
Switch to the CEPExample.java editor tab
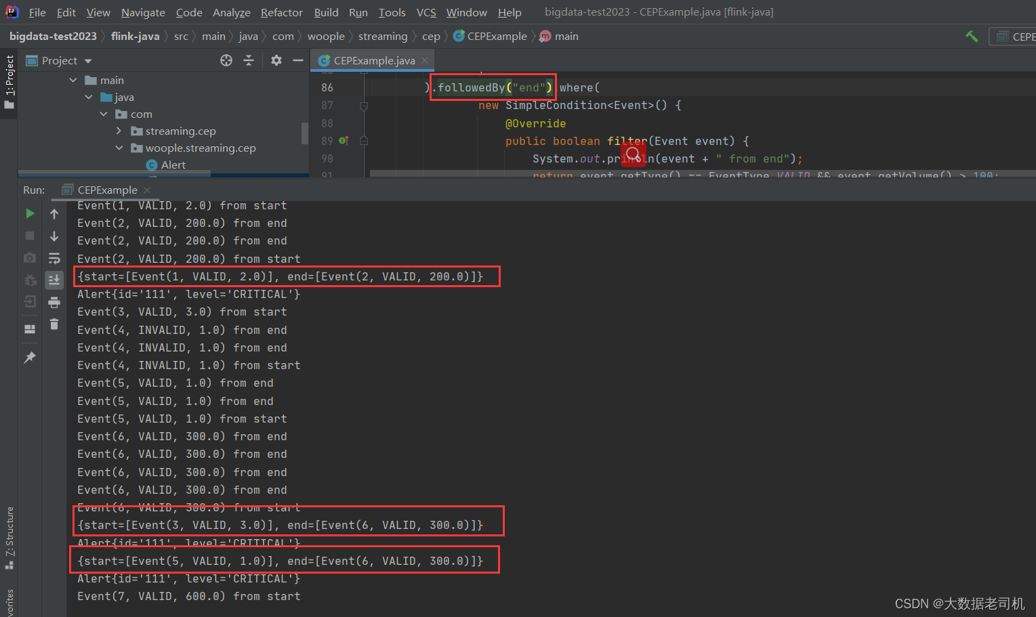pos(371,60)
